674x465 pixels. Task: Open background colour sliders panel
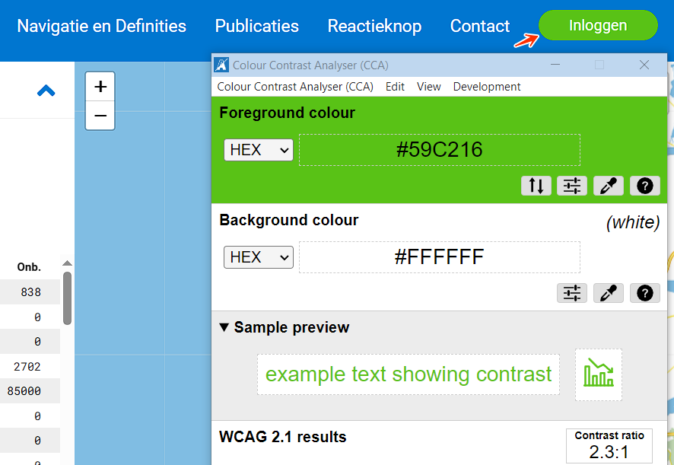coord(572,293)
